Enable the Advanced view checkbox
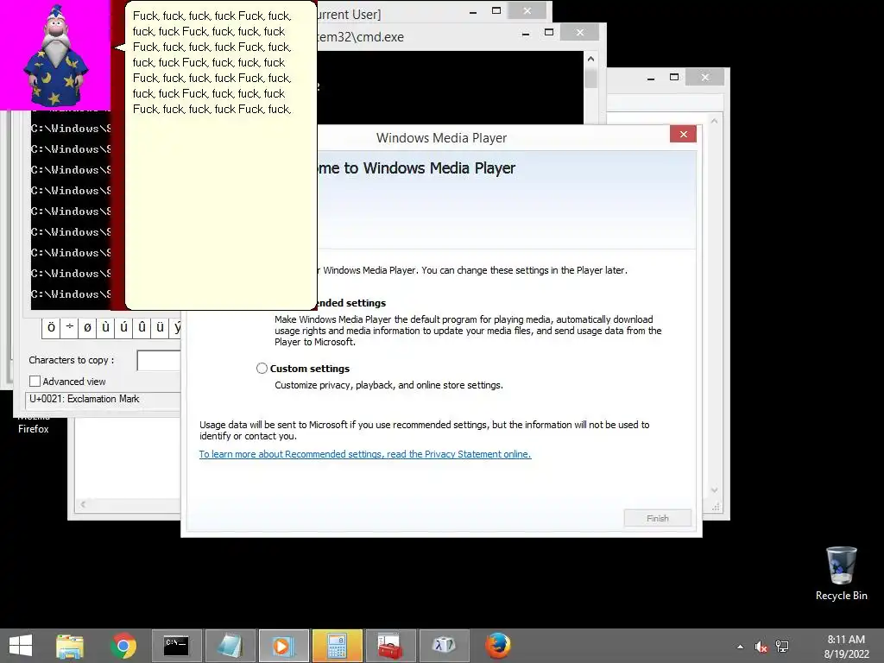This screenshot has width=884, height=663. [x=35, y=381]
